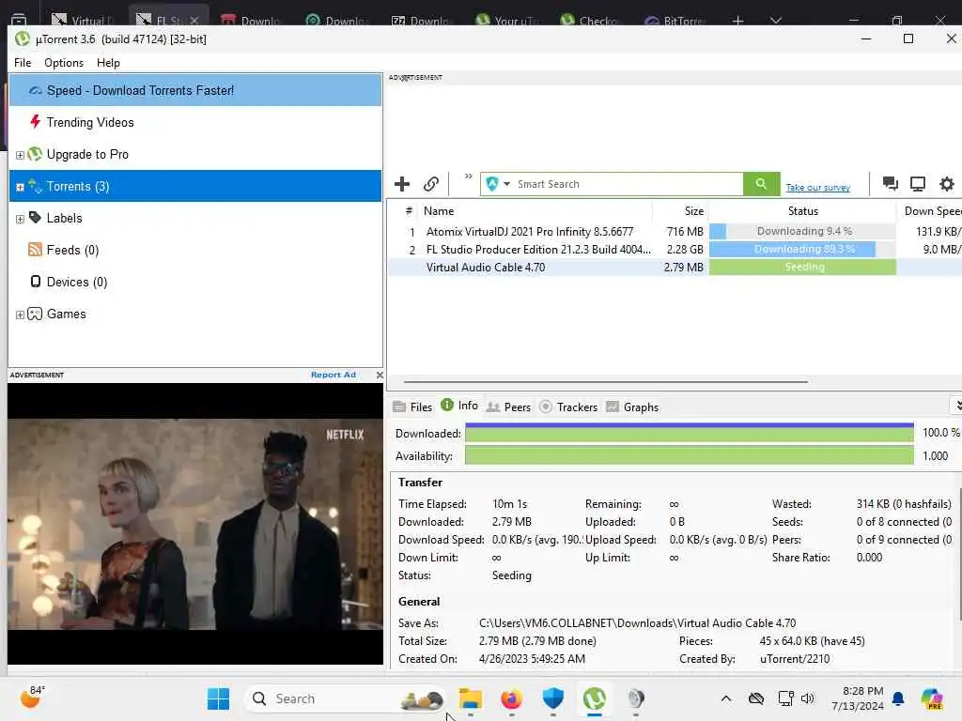Open the Options menu
Screen dimensions: 962x721
64,63
